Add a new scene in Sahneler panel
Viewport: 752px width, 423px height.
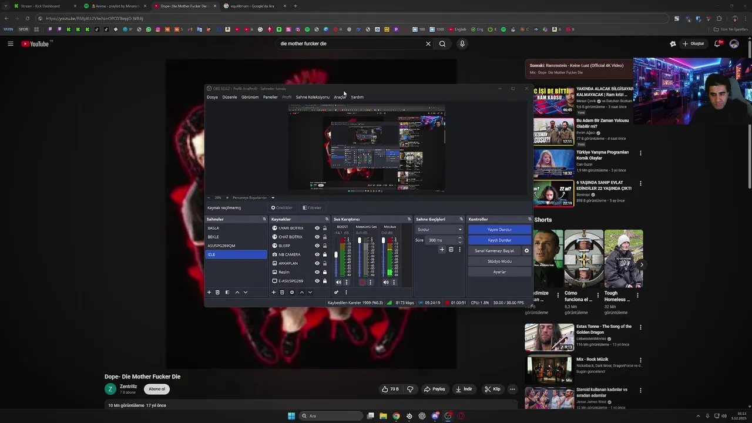(209, 292)
